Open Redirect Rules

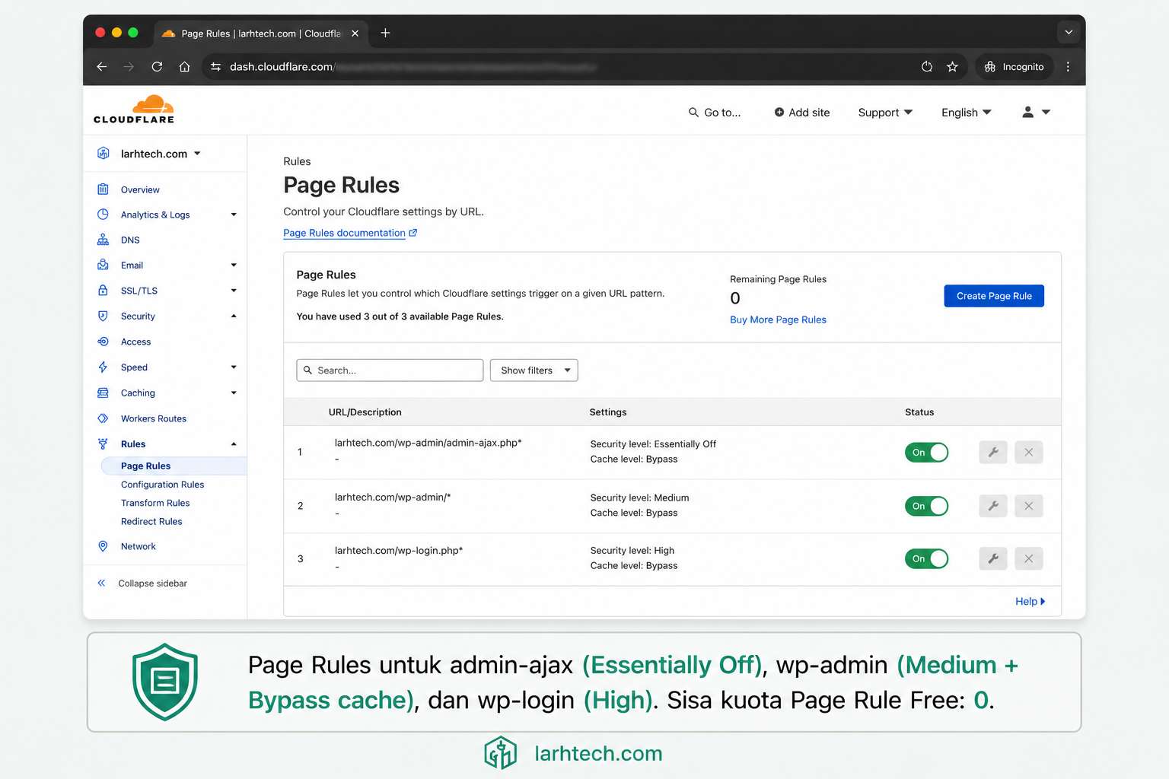click(151, 522)
